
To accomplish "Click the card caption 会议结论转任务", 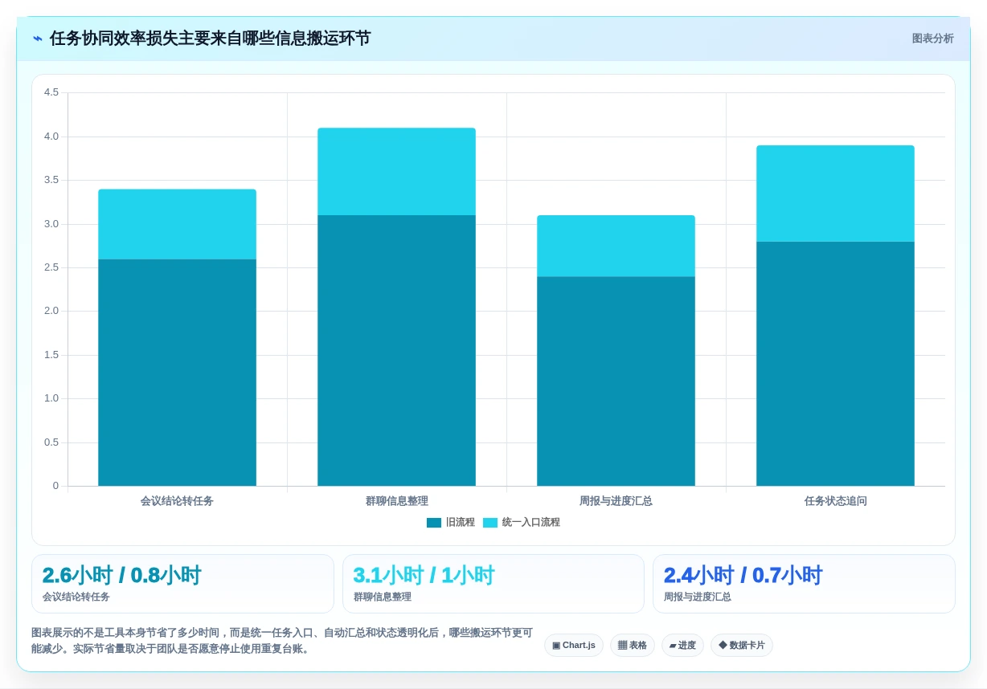I will pos(76,597).
